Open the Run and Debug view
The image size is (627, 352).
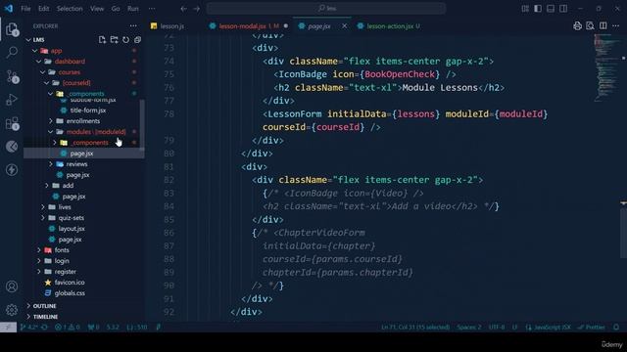12,100
